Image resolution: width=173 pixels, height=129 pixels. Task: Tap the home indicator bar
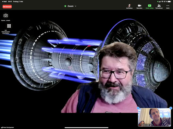(86, 128)
